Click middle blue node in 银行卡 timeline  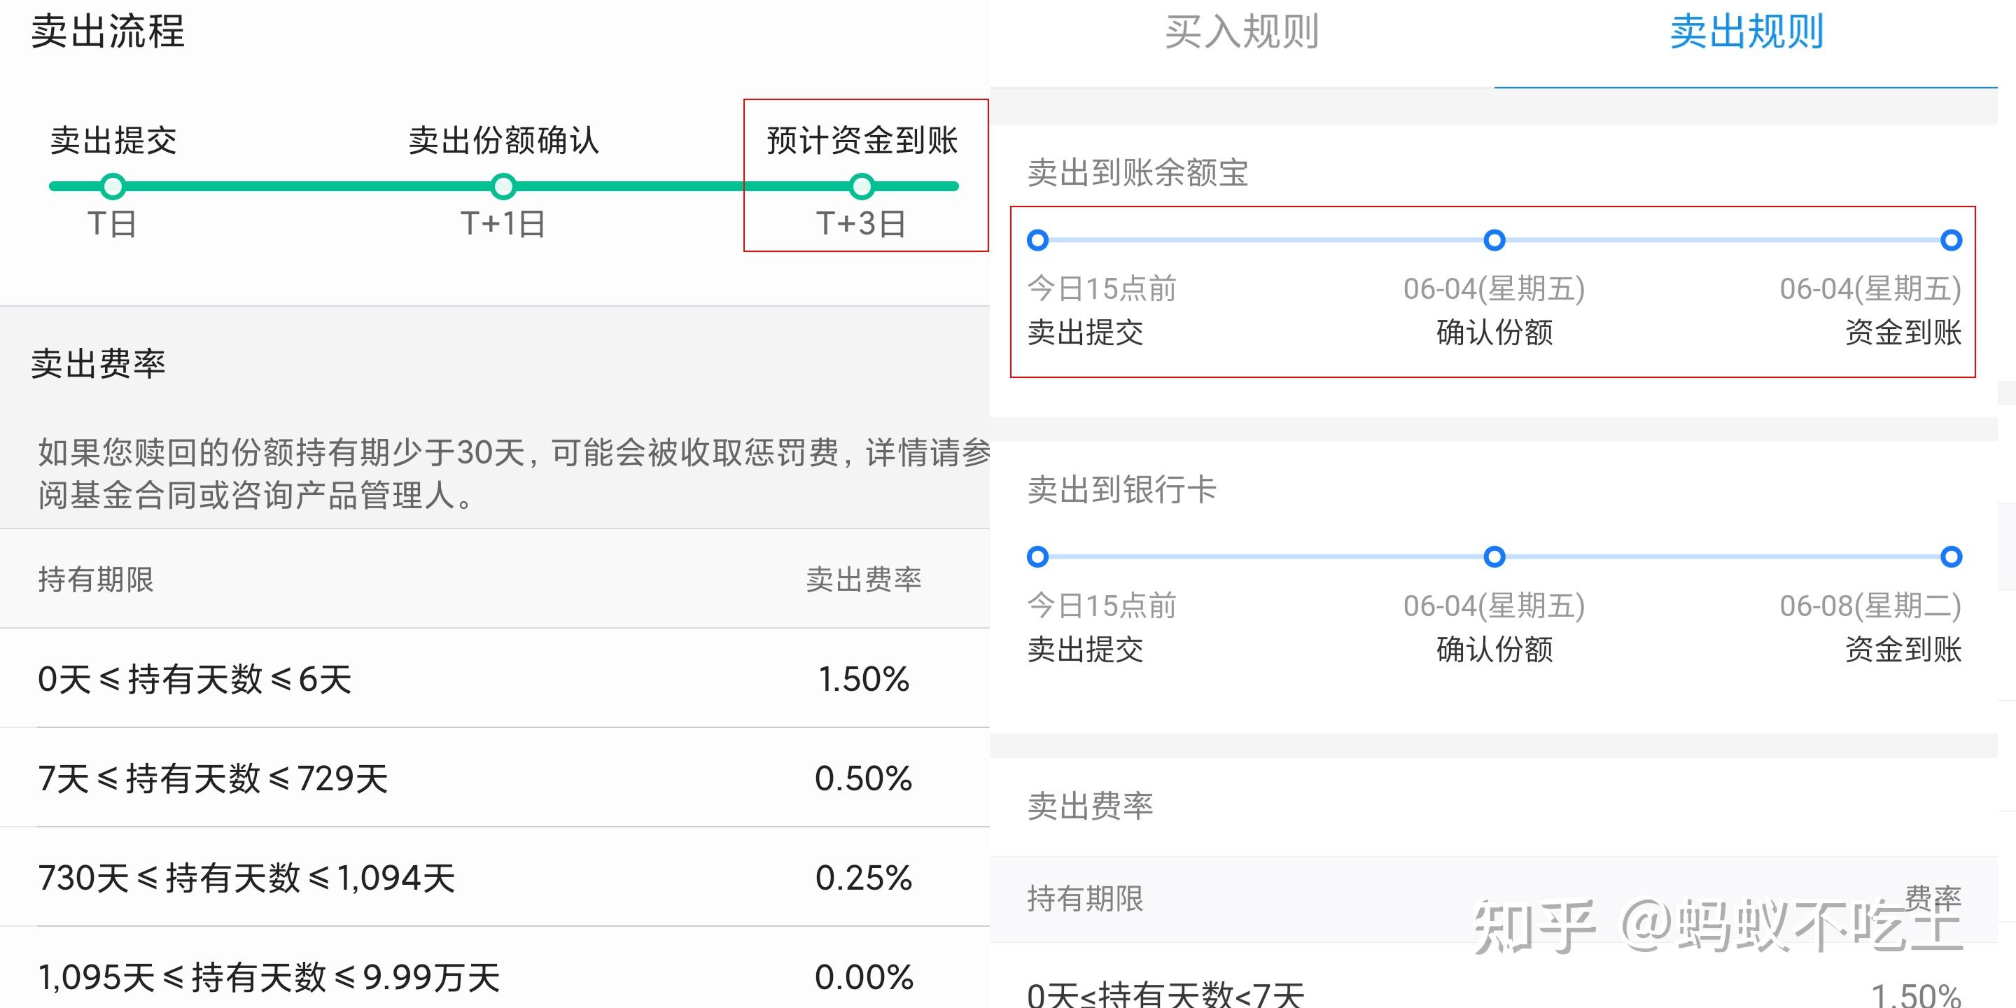(1494, 556)
